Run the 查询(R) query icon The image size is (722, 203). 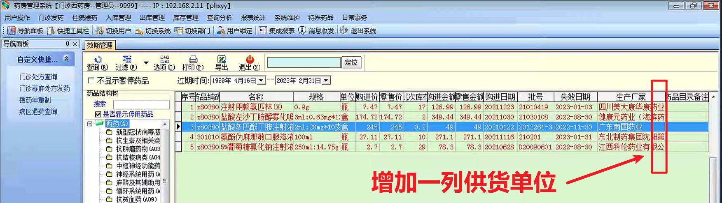98,60
